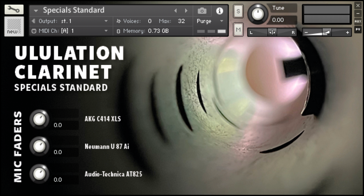Click the Neumann U 87 Ai label

(107, 146)
